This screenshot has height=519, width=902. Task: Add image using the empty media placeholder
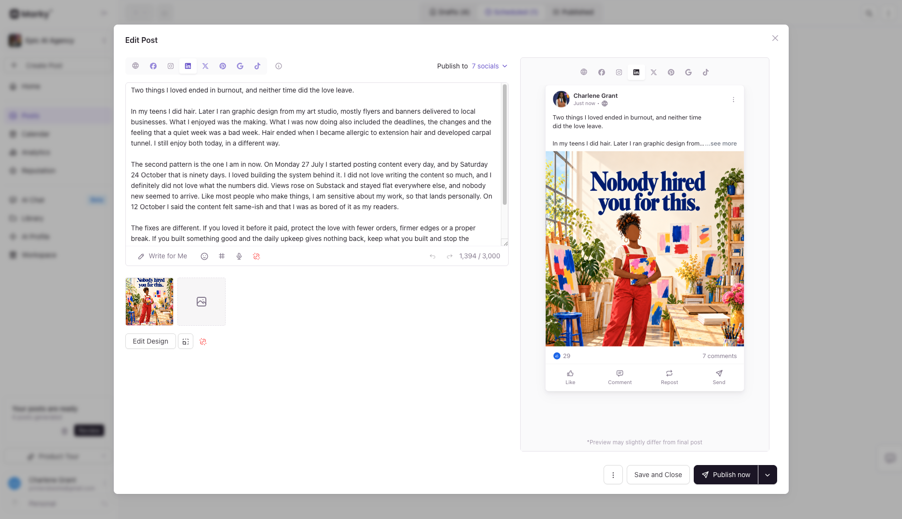tap(202, 302)
